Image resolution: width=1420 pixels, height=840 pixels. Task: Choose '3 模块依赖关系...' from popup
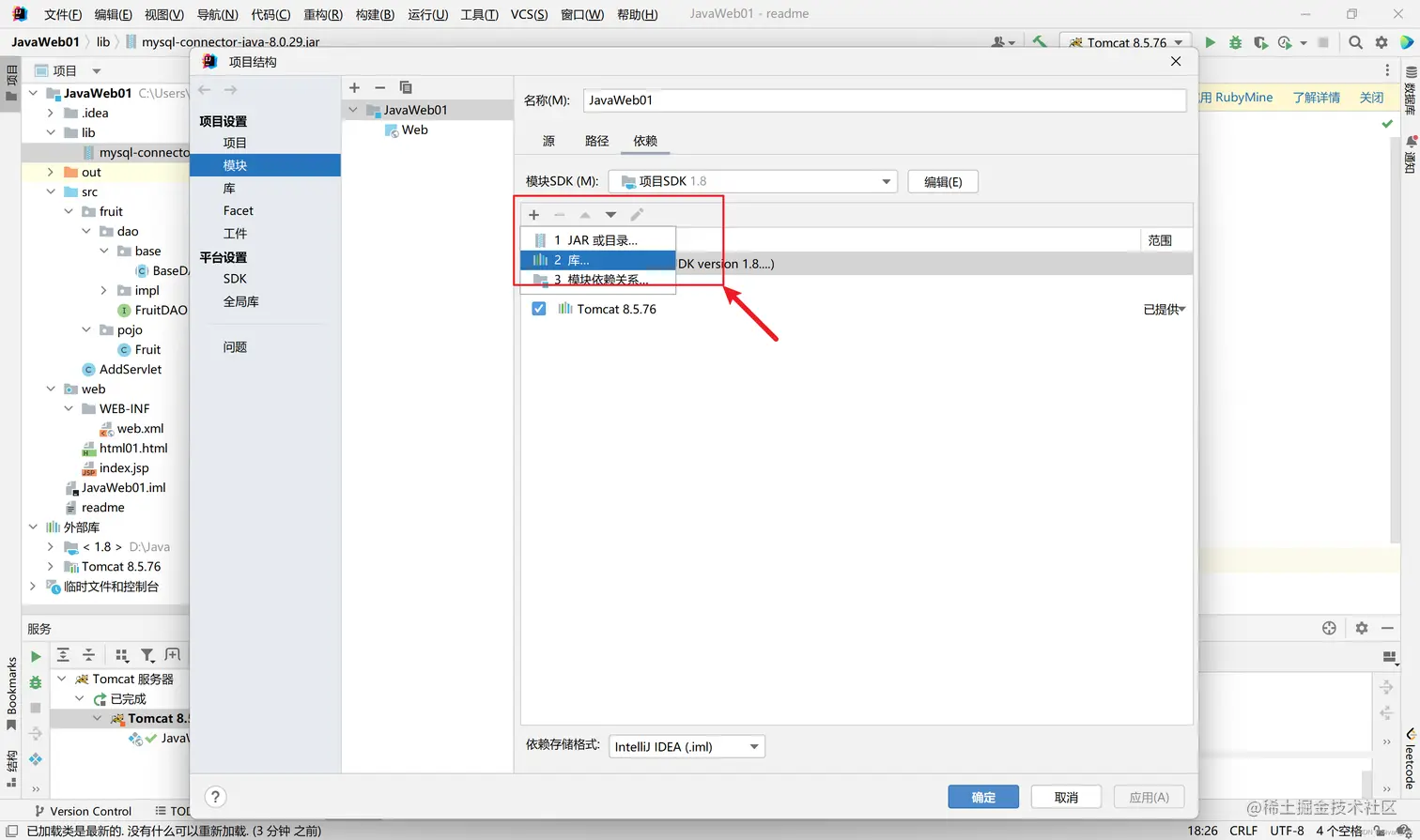pyautogui.click(x=597, y=280)
